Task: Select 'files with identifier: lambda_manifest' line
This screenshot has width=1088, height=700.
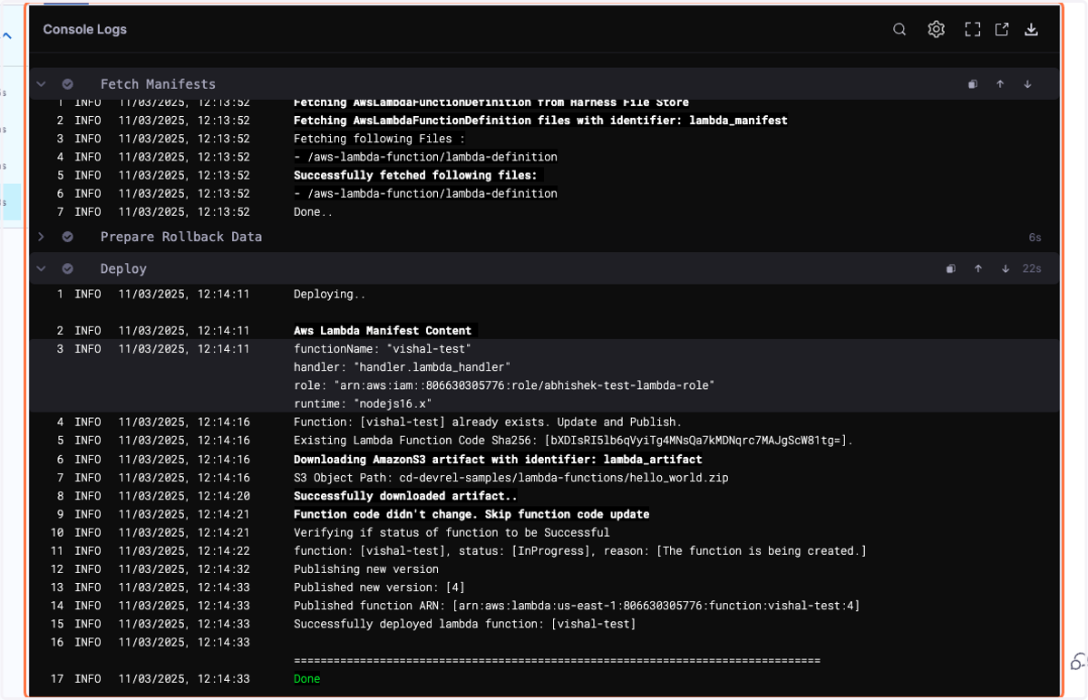Action: 540,121
